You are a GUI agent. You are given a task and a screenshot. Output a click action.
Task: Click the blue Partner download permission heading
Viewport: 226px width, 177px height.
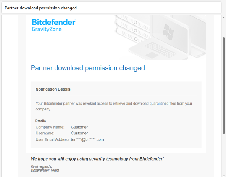88,68
